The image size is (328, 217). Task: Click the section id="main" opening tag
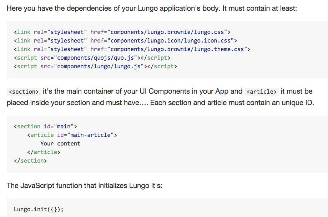coord(45,127)
